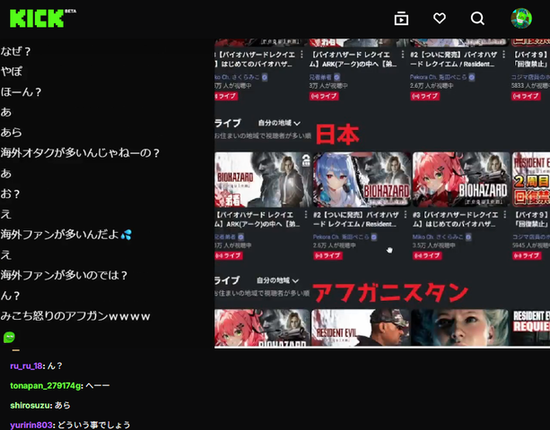Open Pekora Ch. 兎田ぺこら channel link in 日本 row

pos(341,237)
